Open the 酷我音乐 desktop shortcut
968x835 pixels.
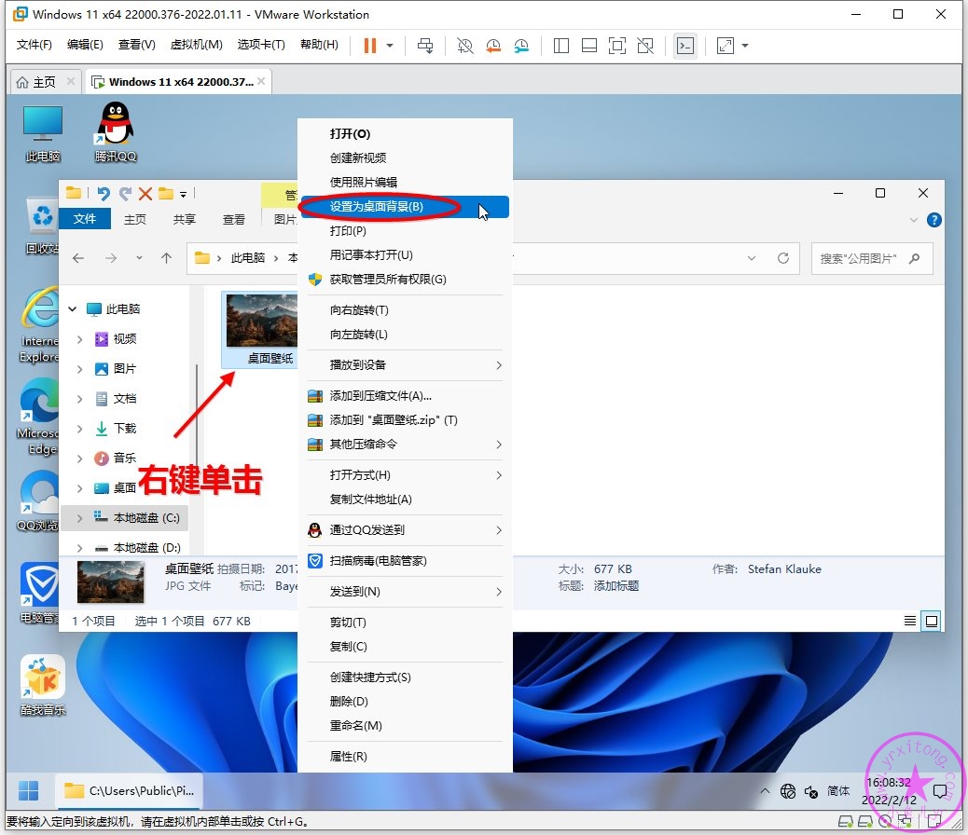point(43,686)
